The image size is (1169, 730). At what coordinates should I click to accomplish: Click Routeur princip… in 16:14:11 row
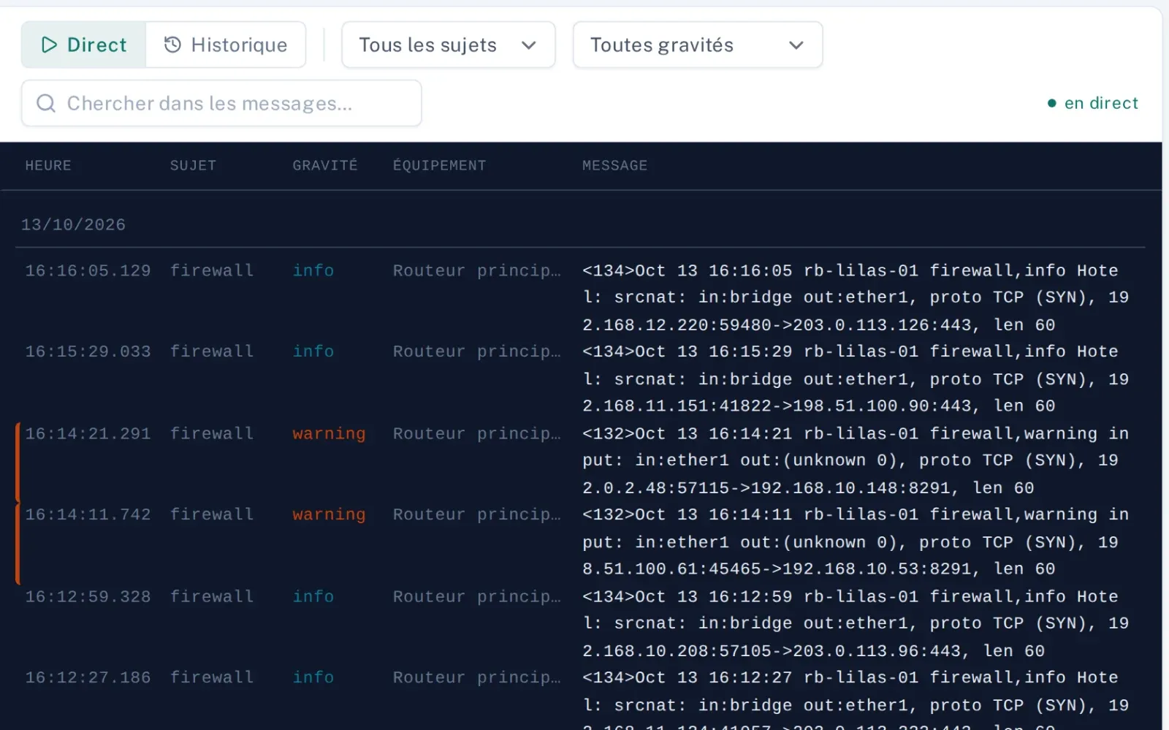[477, 514]
